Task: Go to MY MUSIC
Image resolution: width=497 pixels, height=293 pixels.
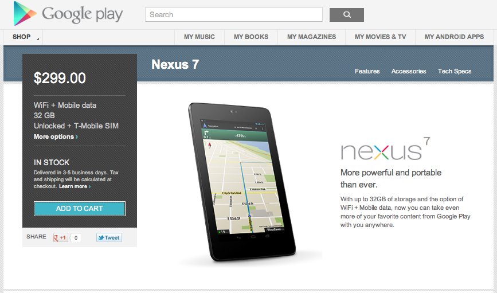Action: point(199,37)
